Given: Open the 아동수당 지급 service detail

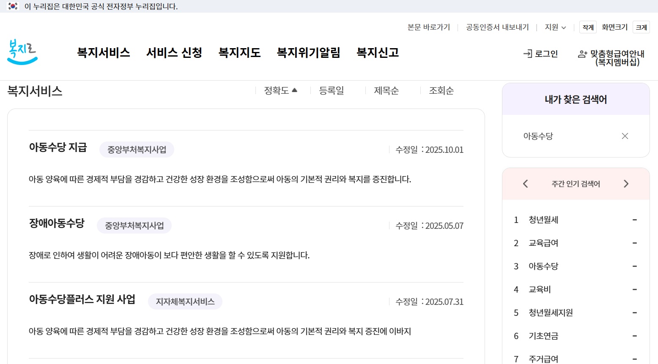Looking at the screenshot, I should click(x=58, y=148).
